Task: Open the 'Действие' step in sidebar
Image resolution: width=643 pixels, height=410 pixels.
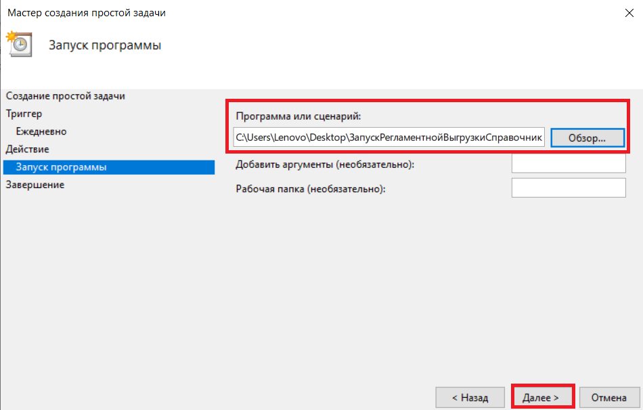Action: (27, 150)
